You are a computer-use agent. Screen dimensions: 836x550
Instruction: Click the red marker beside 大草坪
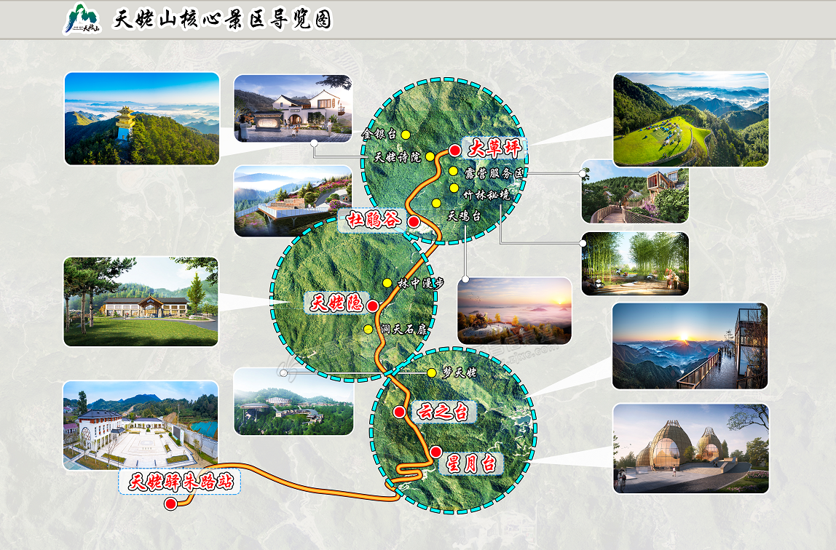(x=455, y=151)
